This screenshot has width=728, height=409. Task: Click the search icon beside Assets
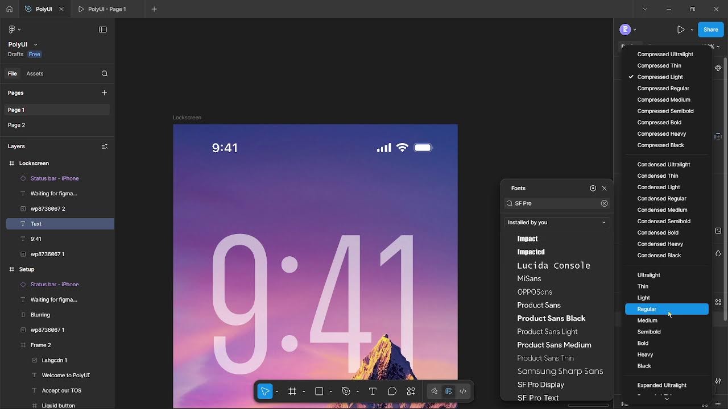[x=105, y=73]
